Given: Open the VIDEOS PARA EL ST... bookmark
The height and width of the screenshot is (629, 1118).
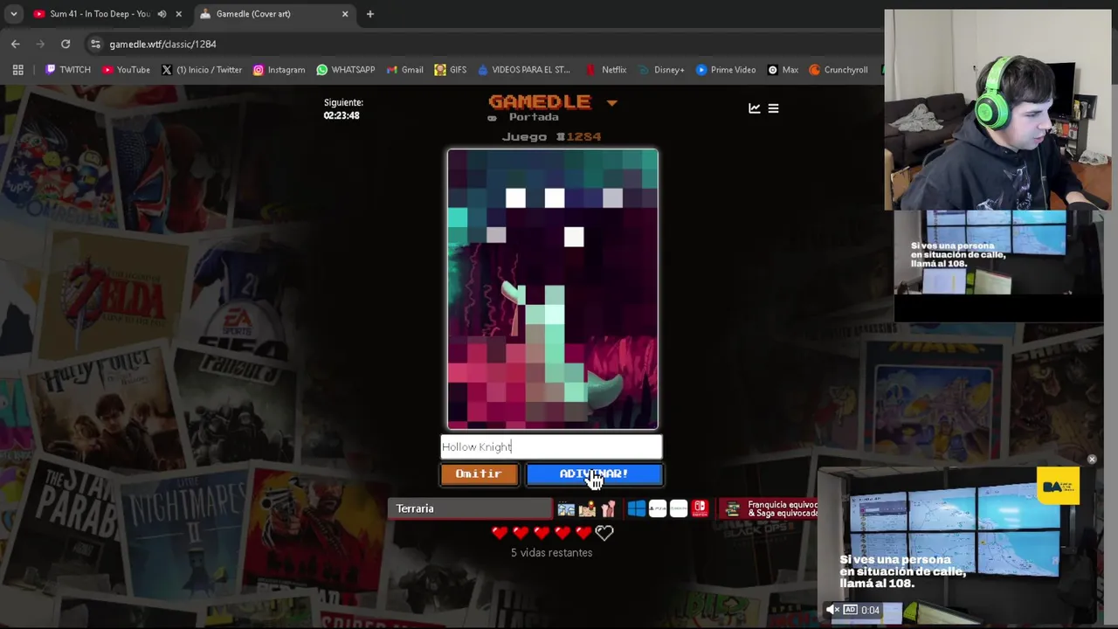Looking at the screenshot, I should click(523, 70).
